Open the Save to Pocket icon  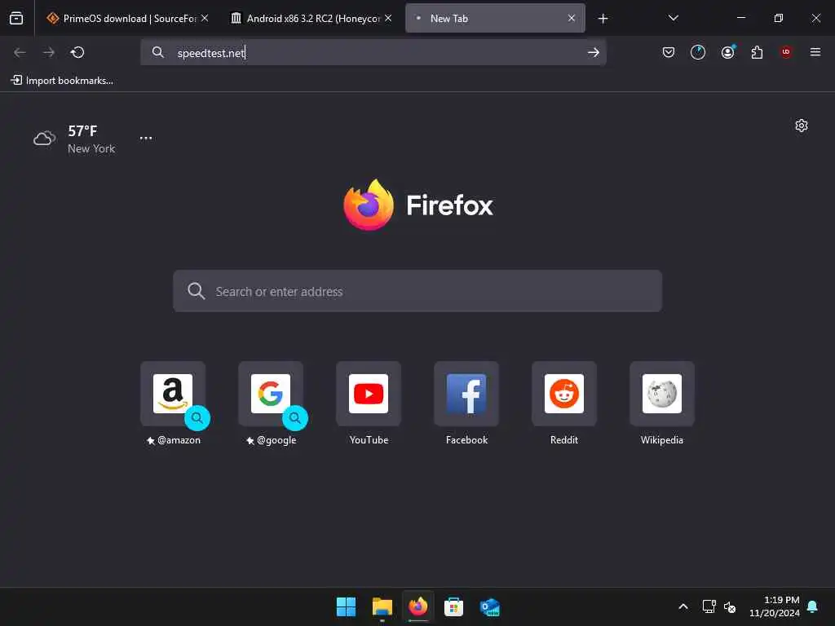point(669,52)
